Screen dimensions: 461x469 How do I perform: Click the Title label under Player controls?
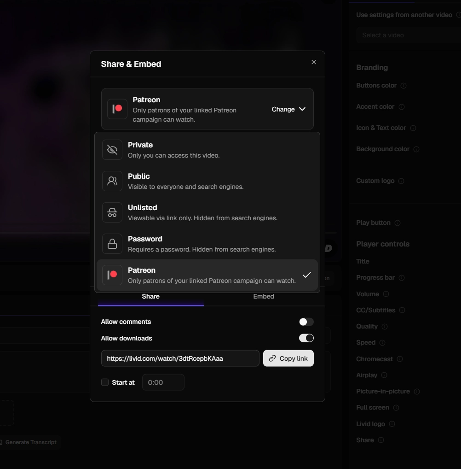[363, 261]
